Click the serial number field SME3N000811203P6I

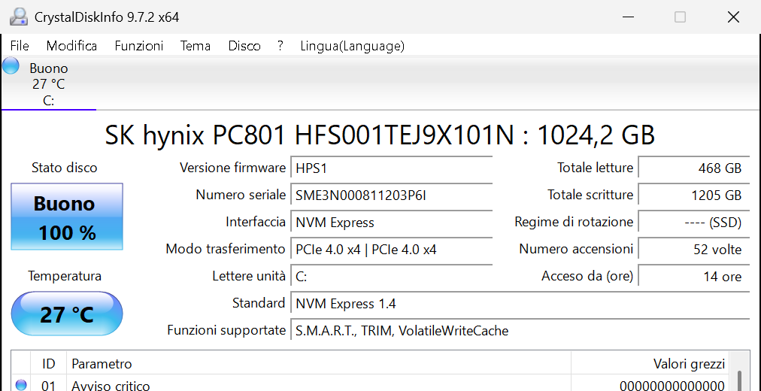tap(391, 195)
